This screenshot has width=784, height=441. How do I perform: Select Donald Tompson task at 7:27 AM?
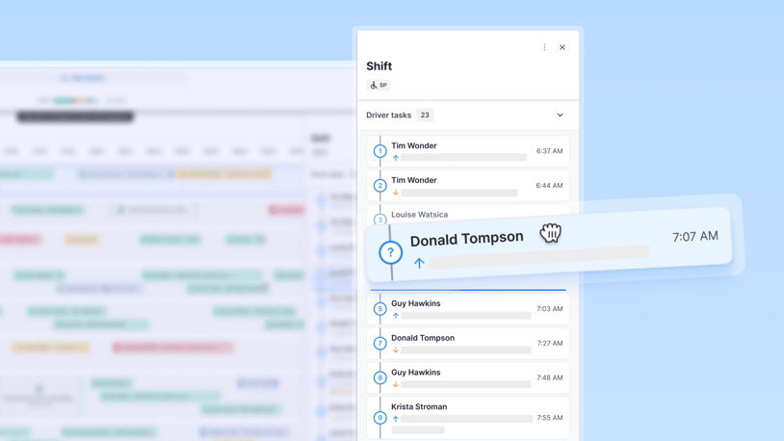tap(468, 344)
